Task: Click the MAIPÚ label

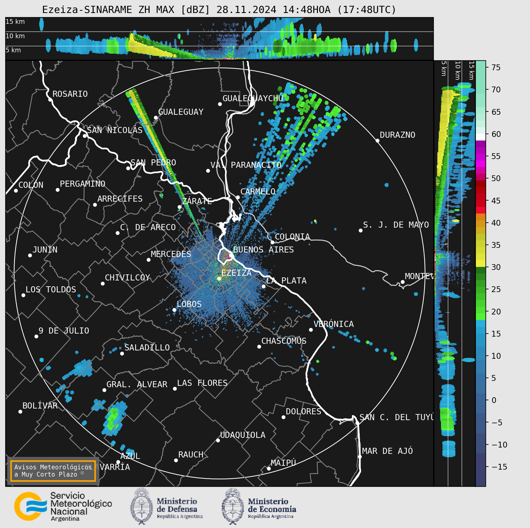Action: click(283, 463)
